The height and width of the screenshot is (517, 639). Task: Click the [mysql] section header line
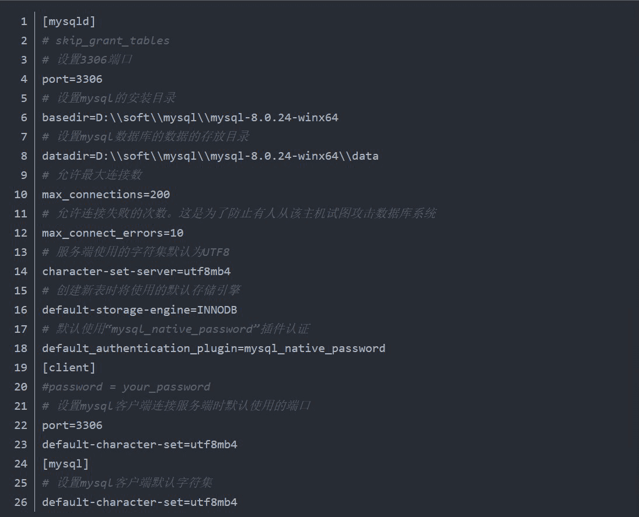click(x=65, y=464)
